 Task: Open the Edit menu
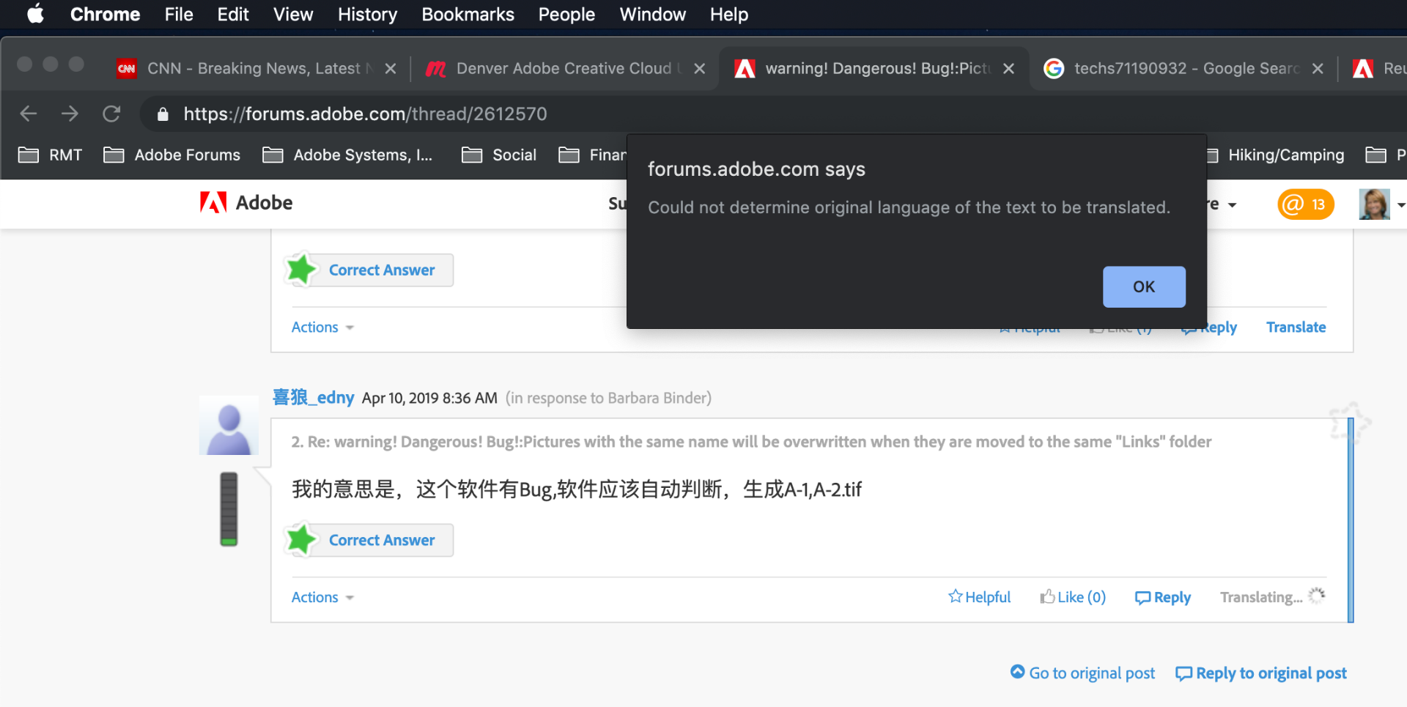click(x=233, y=14)
